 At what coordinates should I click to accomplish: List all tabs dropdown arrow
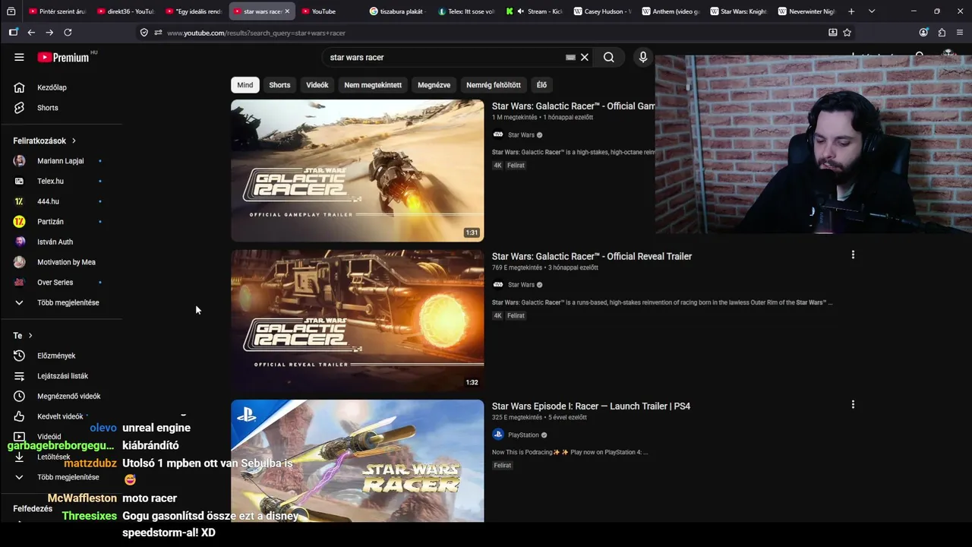click(871, 11)
